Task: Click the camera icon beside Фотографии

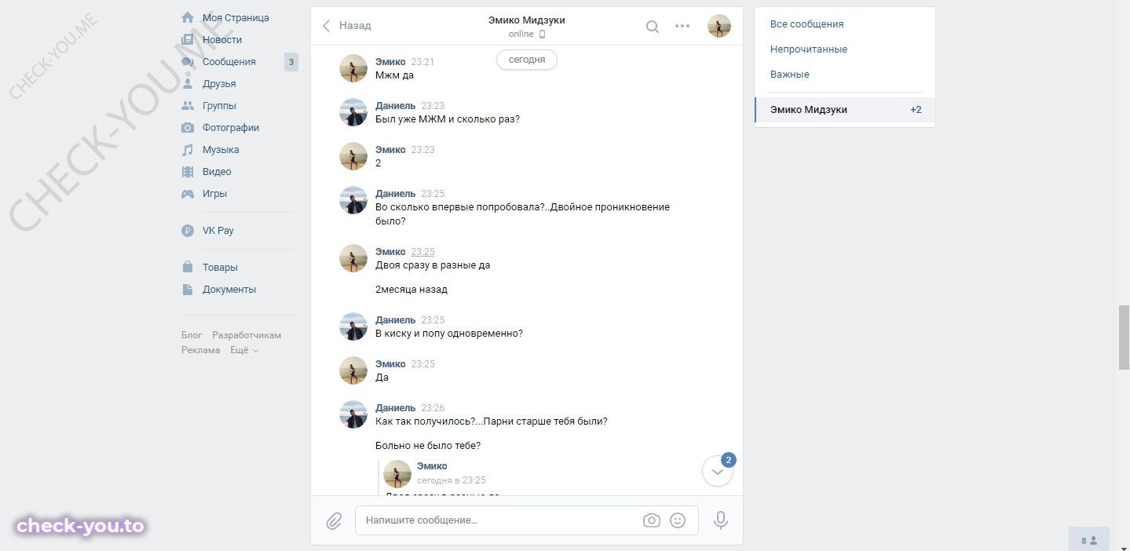Action: [x=188, y=127]
